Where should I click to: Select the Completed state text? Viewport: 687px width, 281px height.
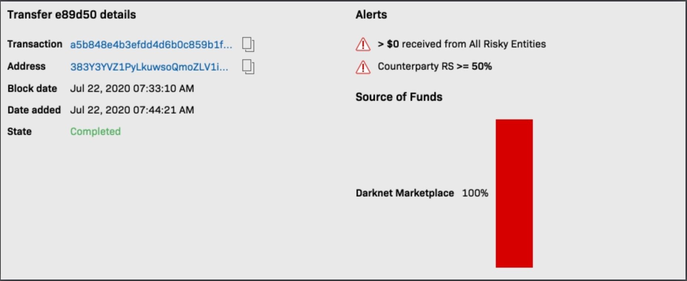[x=96, y=132]
